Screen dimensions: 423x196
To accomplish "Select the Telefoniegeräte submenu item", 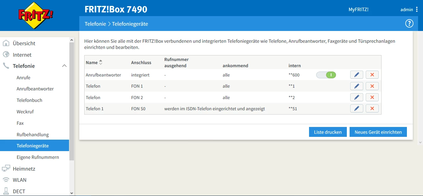I will coord(34,146).
